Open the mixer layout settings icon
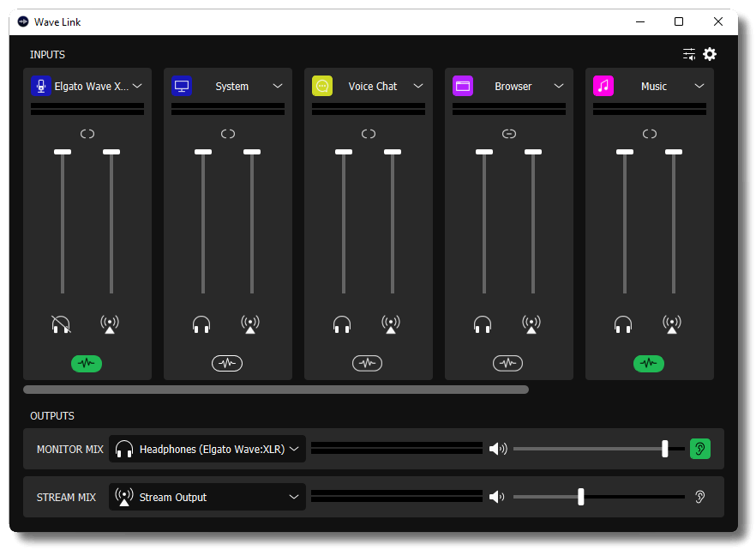 689,54
